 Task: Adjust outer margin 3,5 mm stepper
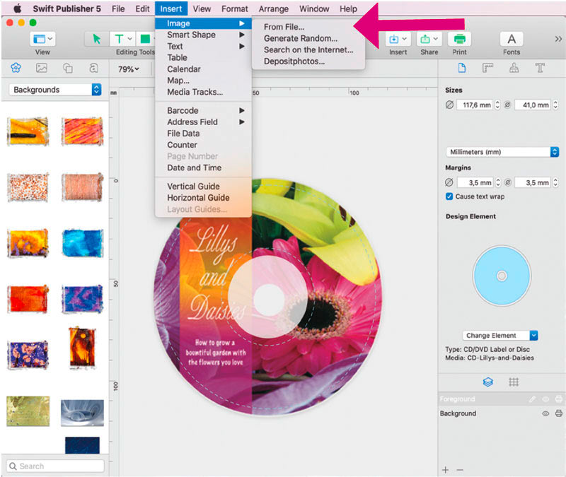498,182
